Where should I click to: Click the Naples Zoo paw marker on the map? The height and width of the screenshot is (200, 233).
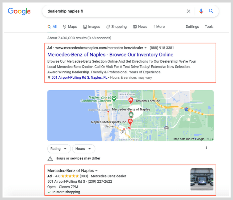(114, 99)
